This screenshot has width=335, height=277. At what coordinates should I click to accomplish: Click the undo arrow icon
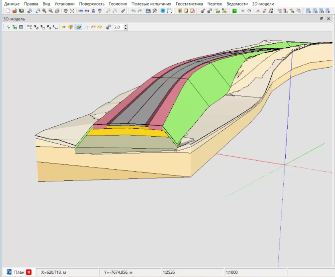tap(133, 11)
